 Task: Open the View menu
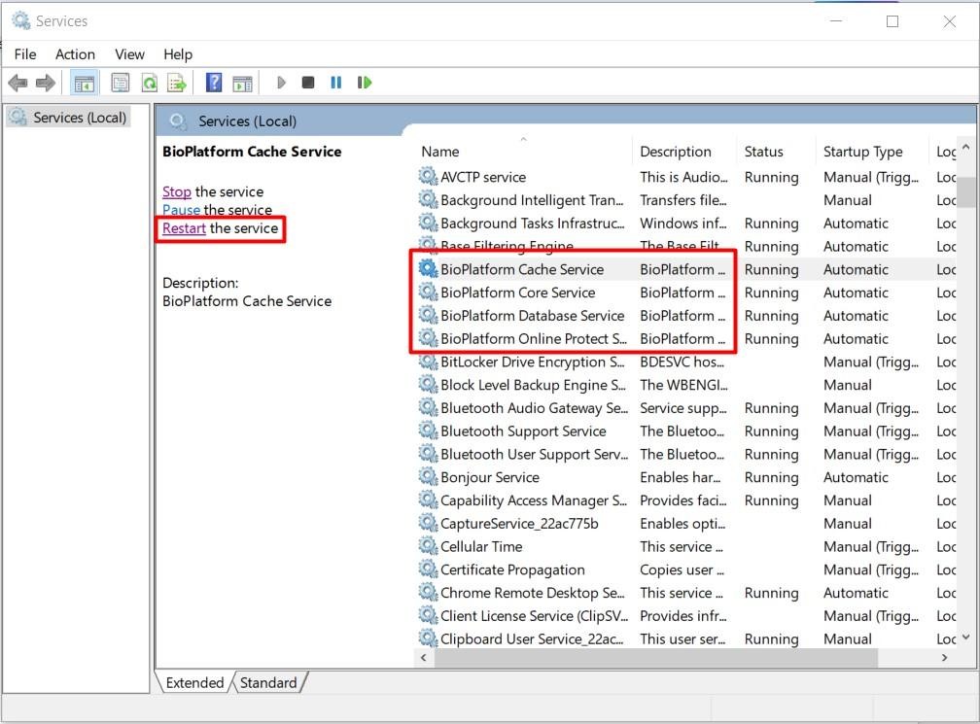coord(129,54)
